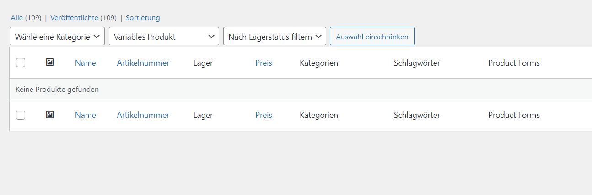Click the image column icon in table footer
This screenshot has height=195, width=592.
click(50, 115)
